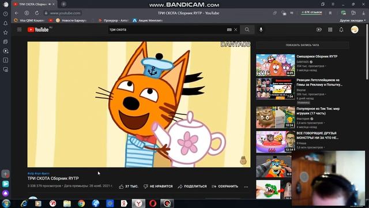Click the hashtags above the video title
Viewport: 369px width, 208px height.
click(x=39, y=173)
